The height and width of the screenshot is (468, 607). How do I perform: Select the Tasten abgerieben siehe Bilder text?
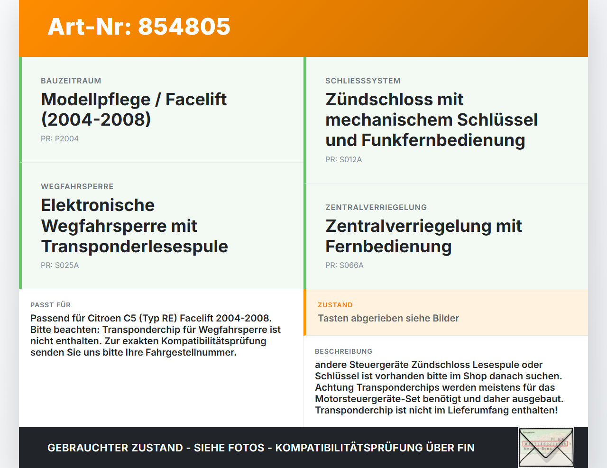coord(388,318)
